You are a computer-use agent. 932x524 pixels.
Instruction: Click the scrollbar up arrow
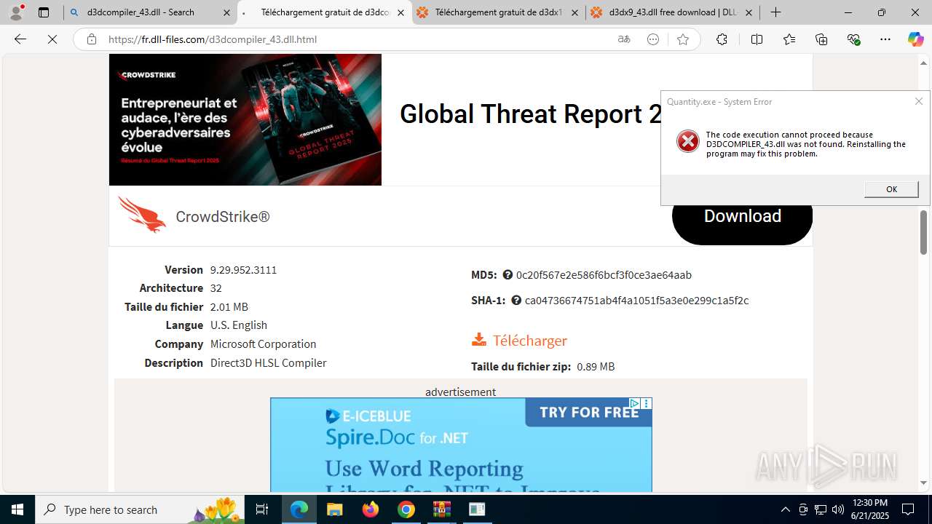pyautogui.click(x=923, y=63)
